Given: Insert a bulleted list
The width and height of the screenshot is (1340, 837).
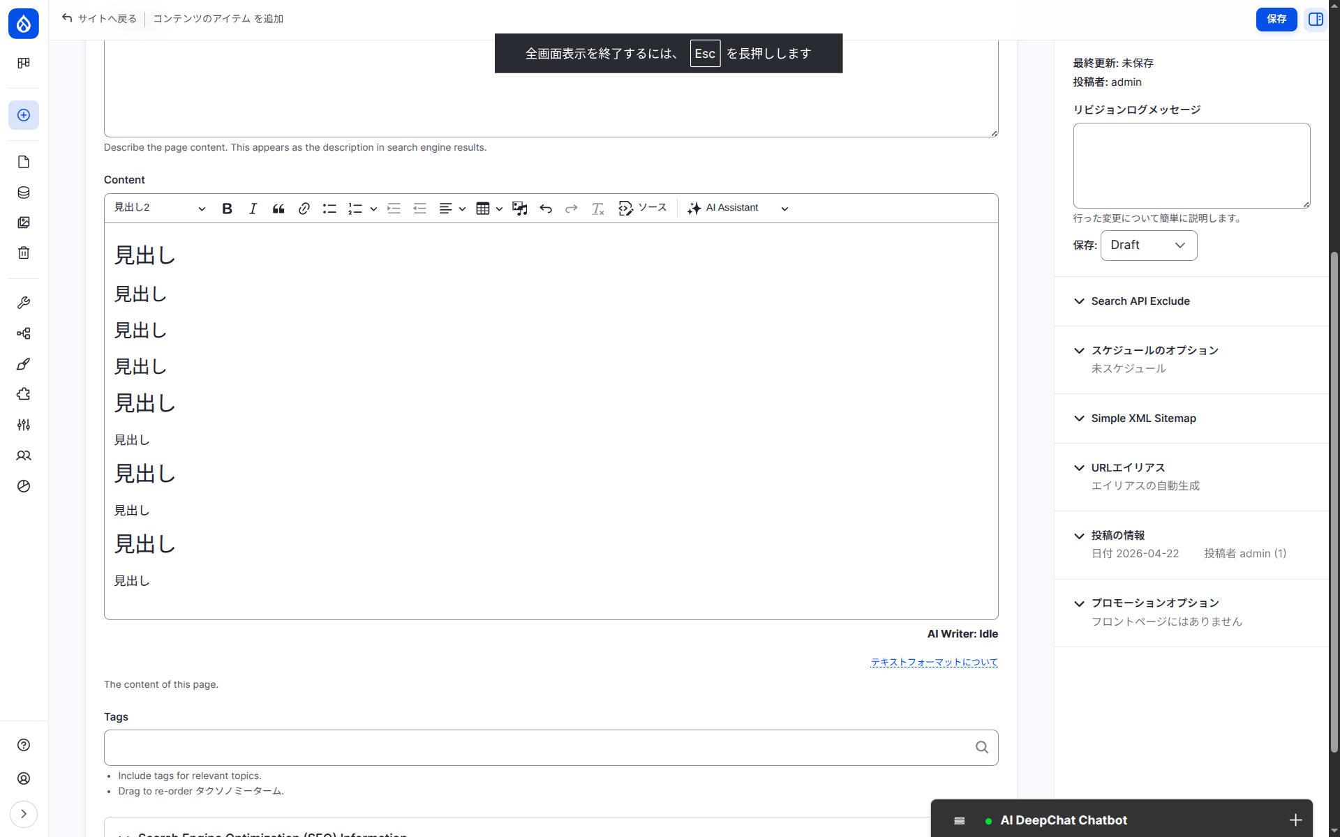Looking at the screenshot, I should click(329, 209).
